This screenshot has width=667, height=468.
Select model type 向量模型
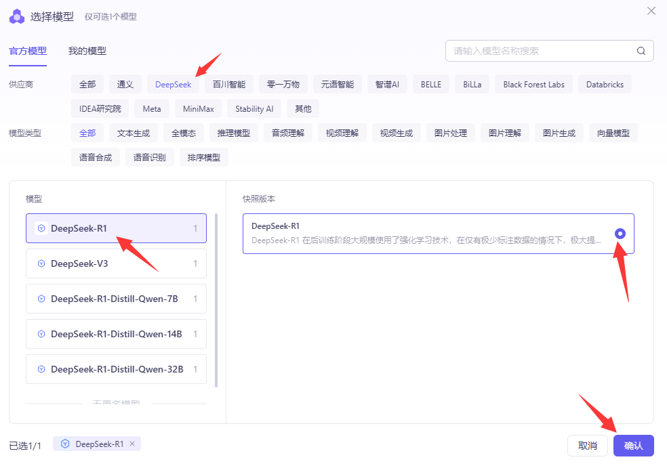pos(613,133)
